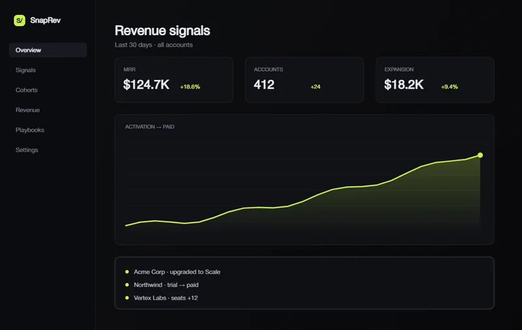Open Playbooks from the sidebar
Screen dimensions: 522x330
[30, 130]
